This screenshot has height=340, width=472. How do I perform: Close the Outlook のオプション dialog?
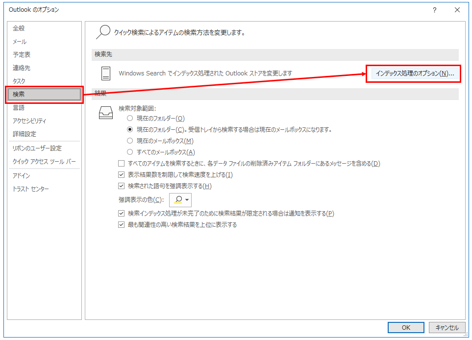tap(457, 10)
